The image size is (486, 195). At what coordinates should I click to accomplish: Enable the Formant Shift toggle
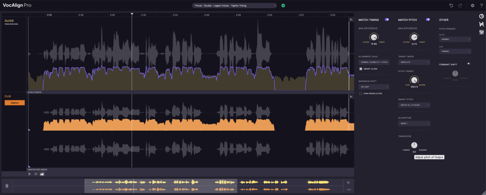point(469,63)
